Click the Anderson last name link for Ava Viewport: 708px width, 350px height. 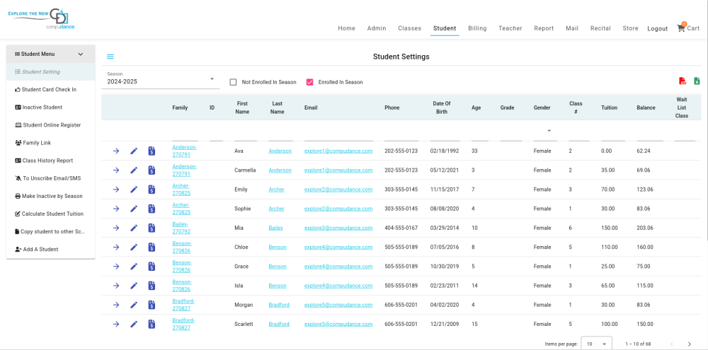pyautogui.click(x=280, y=151)
